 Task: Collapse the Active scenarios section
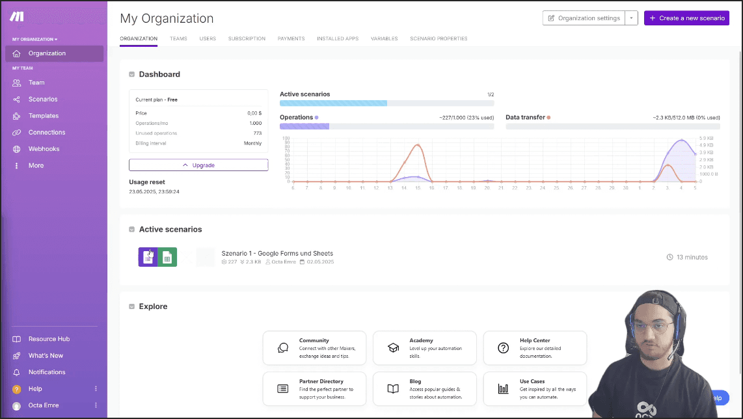coord(131,230)
